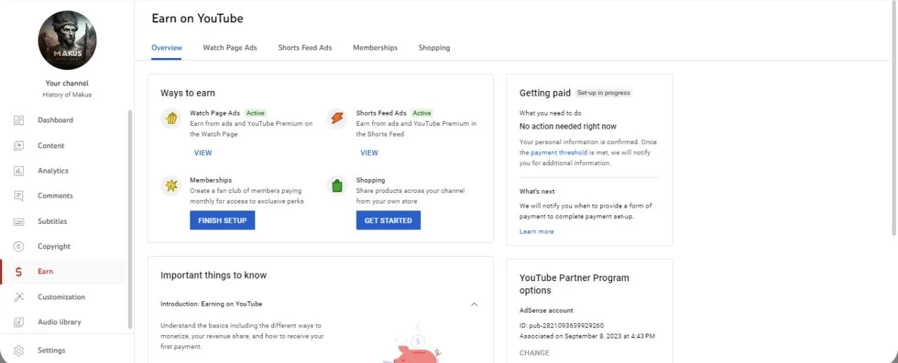Click the Associated on September 8, 2023 text
This screenshot has width=898, height=363.
coord(587,336)
